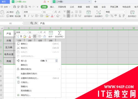Image resolution: width=138 pixels, height=99 pixels.
Task: Click the decrease decimal places icon
Action: coord(124,16)
